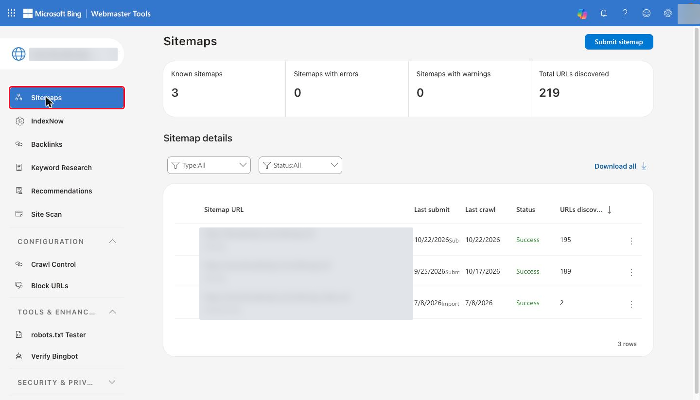Click the feedback smiley icon
The width and height of the screenshot is (700, 400).
click(646, 14)
